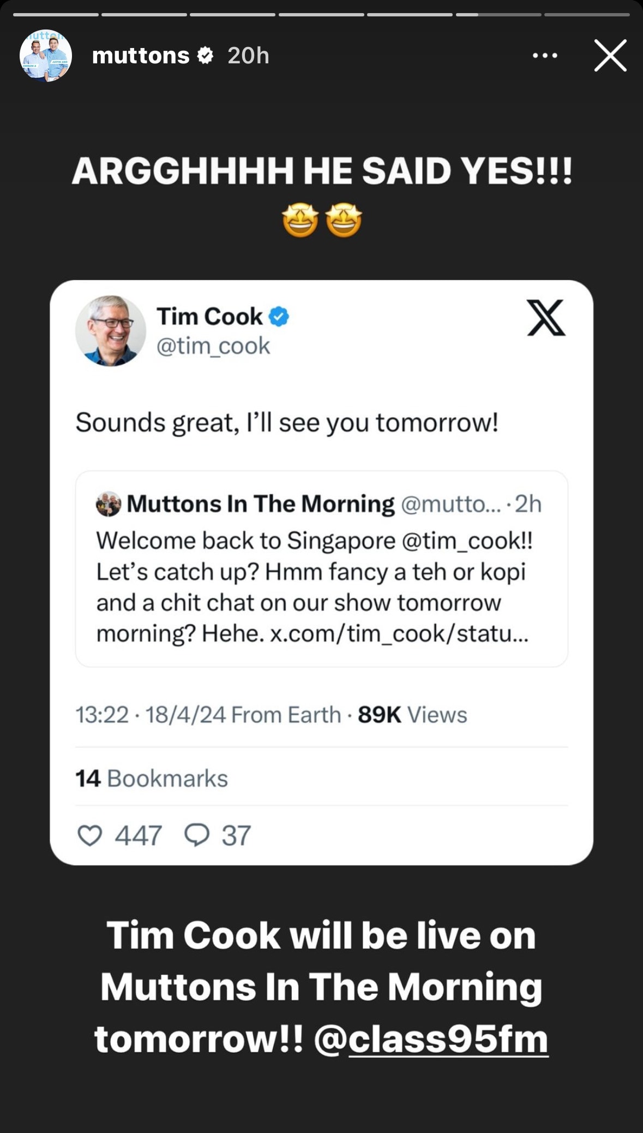The width and height of the screenshot is (643, 1133).
Task: Click the 14 Bookmarks count
Action: pyautogui.click(x=152, y=779)
